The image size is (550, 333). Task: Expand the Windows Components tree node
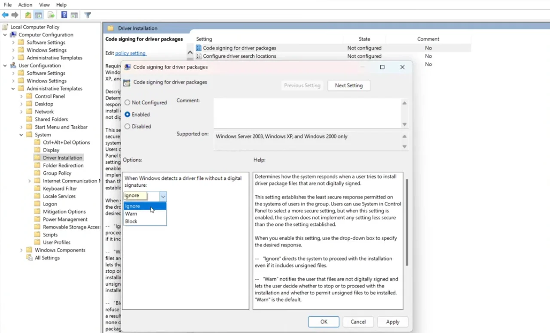pyautogui.click(x=21, y=250)
